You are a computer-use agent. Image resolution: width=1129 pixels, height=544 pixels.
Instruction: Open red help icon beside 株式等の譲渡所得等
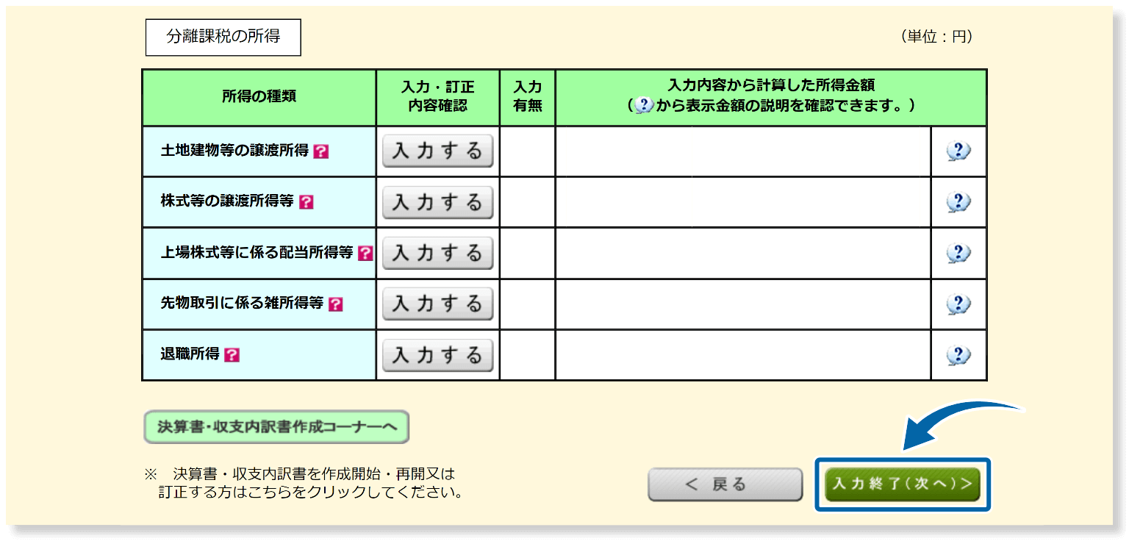306,202
